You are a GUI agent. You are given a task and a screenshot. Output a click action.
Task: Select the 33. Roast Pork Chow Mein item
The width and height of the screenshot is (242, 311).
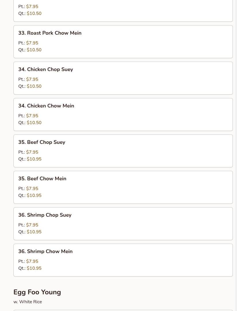click(x=123, y=42)
